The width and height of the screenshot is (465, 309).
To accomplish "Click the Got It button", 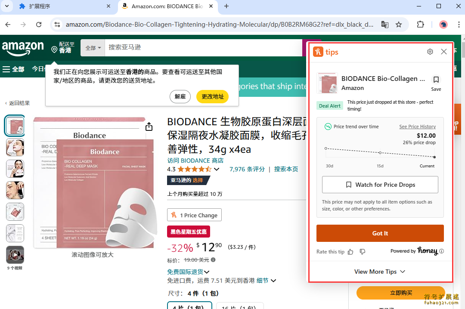I will (x=380, y=233).
